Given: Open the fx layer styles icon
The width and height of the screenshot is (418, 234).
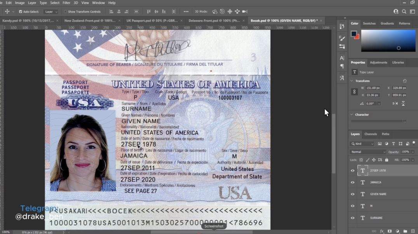Looking at the screenshot, I should (x=382, y=231).
